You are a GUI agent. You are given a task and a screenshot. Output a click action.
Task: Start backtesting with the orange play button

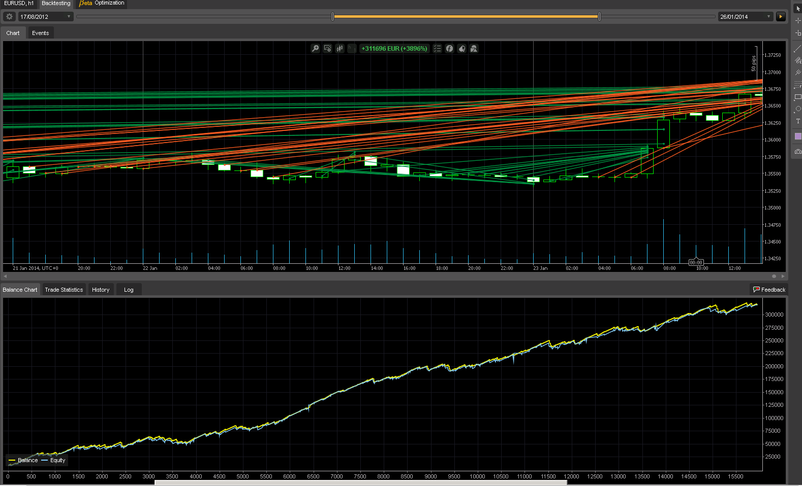point(781,17)
